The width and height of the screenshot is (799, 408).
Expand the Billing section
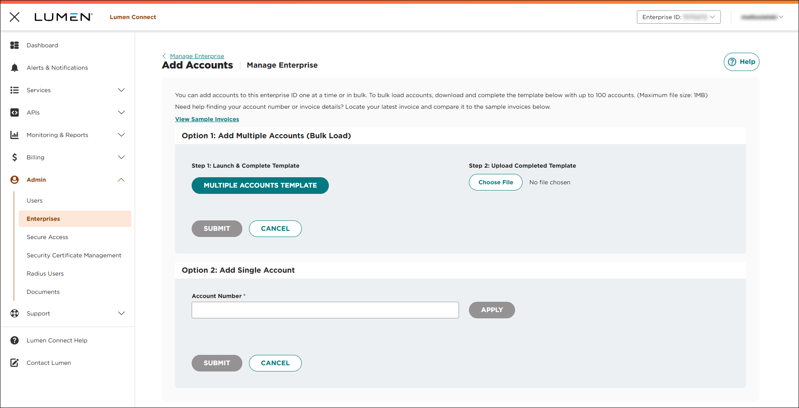pos(121,157)
